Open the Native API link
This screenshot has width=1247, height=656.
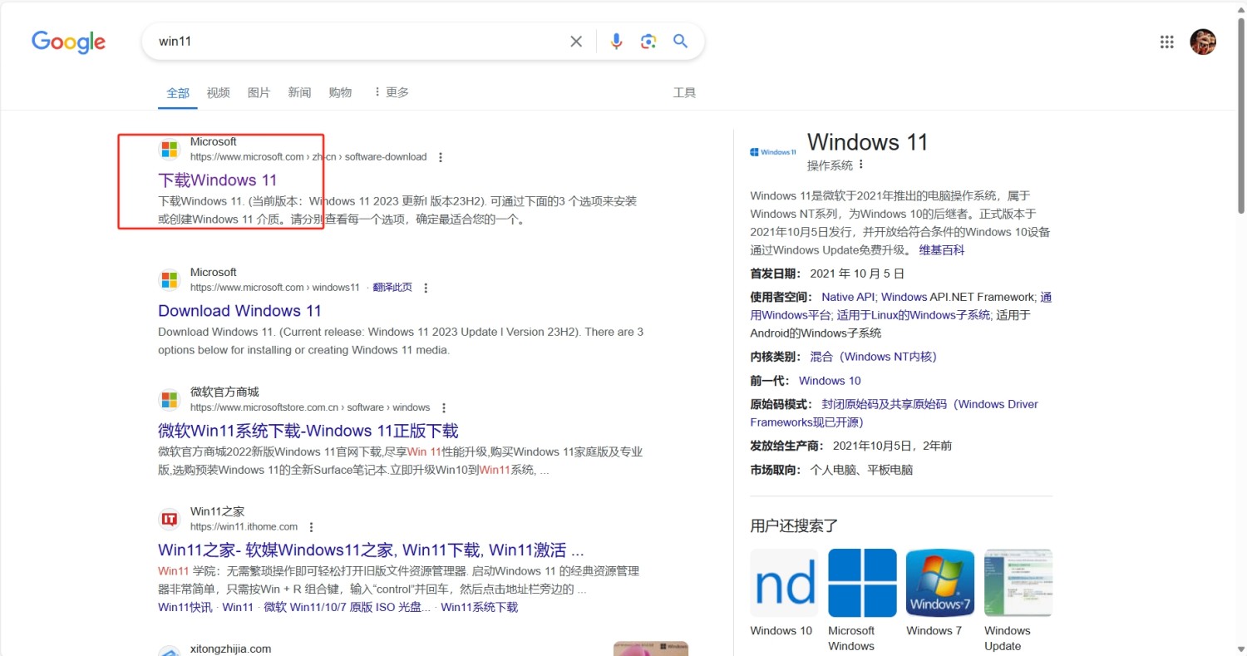pyautogui.click(x=848, y=297)
